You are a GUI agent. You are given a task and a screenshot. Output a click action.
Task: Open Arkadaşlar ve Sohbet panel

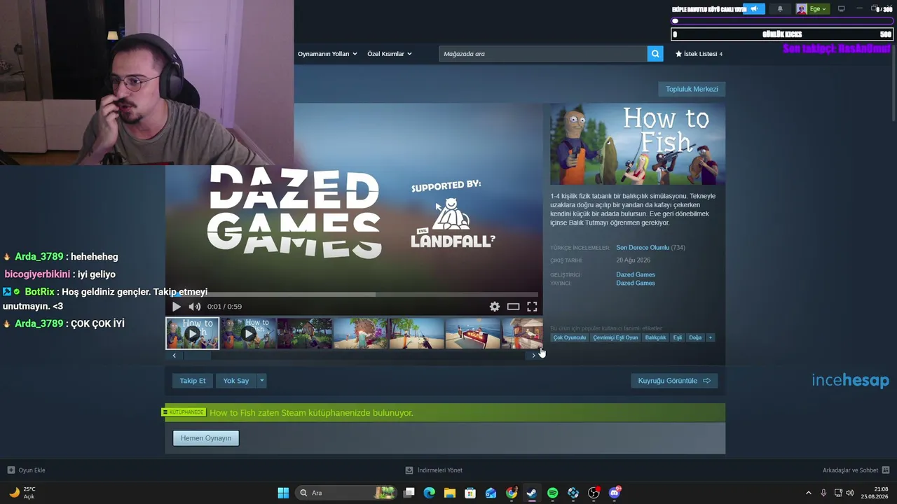click(856, 470)
